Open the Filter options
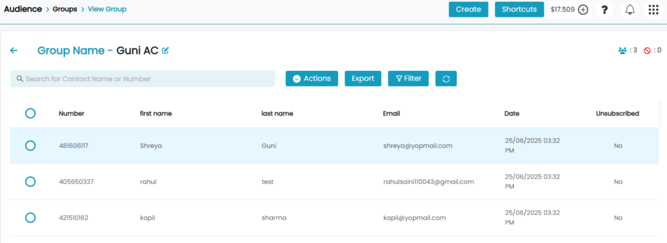 pos(408,79)
